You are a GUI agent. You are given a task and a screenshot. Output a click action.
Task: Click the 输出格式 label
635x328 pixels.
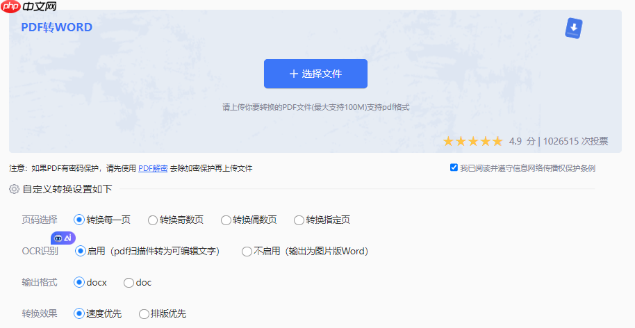40,282
